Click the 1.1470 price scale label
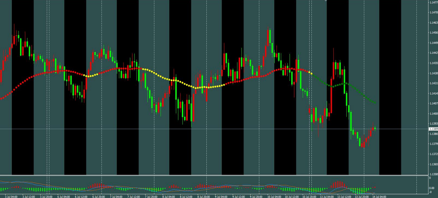 pos(434,13)
